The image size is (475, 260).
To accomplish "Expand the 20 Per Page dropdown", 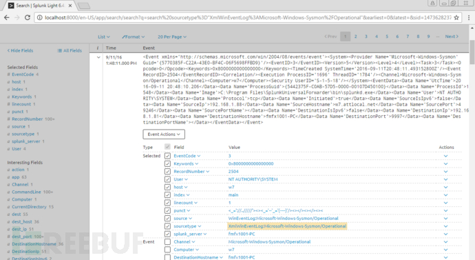I will 172,37.
